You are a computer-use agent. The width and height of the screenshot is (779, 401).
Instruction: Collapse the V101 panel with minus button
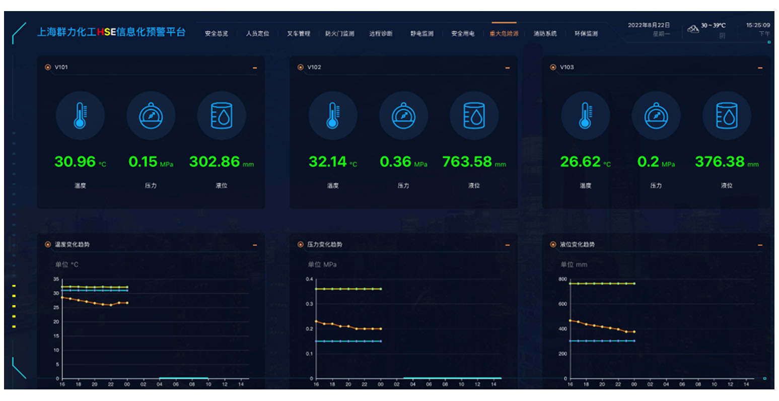[x=255, y=68]
